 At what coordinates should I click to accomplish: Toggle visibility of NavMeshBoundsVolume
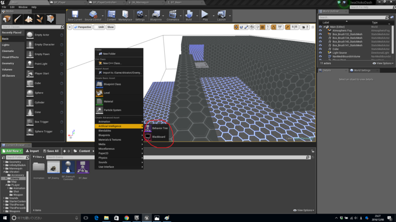tap(320, 57)
